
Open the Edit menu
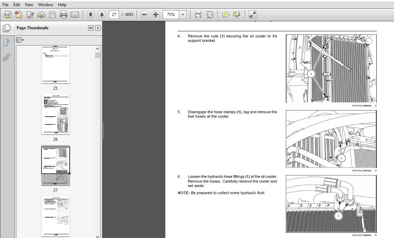(x=17, y=4)
